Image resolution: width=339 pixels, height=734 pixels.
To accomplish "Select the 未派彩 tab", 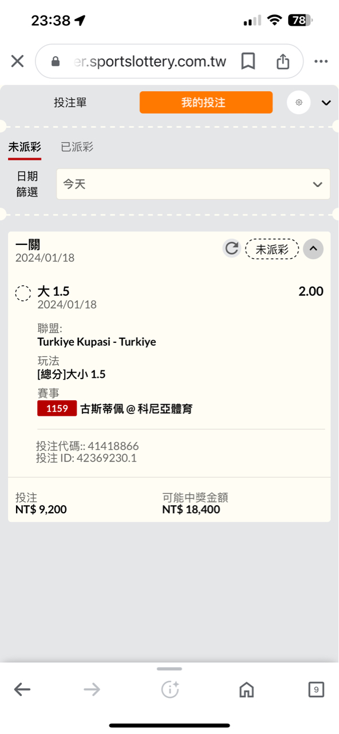I will coord(24,147).
